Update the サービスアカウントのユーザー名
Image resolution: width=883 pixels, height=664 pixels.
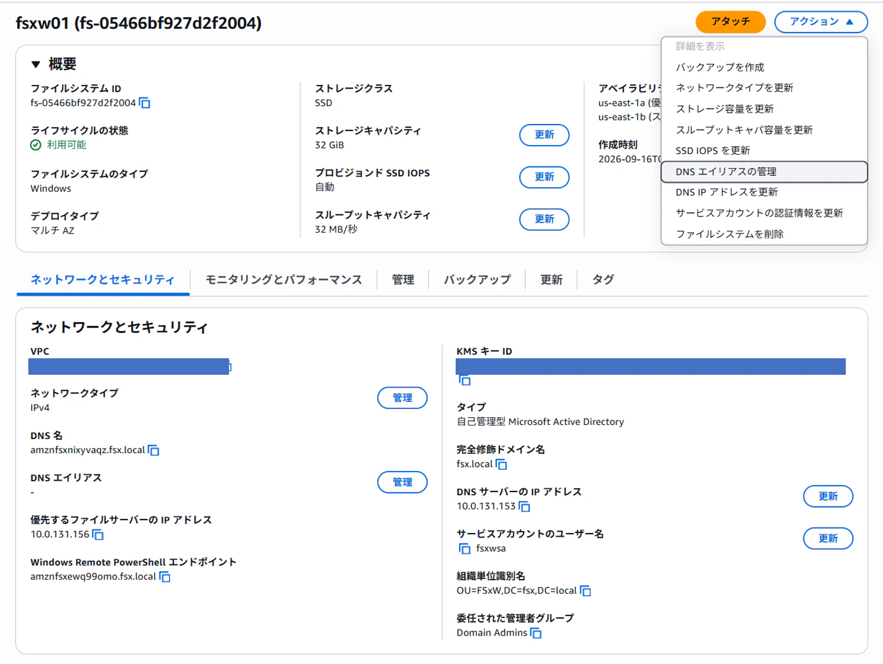[828, 538]
